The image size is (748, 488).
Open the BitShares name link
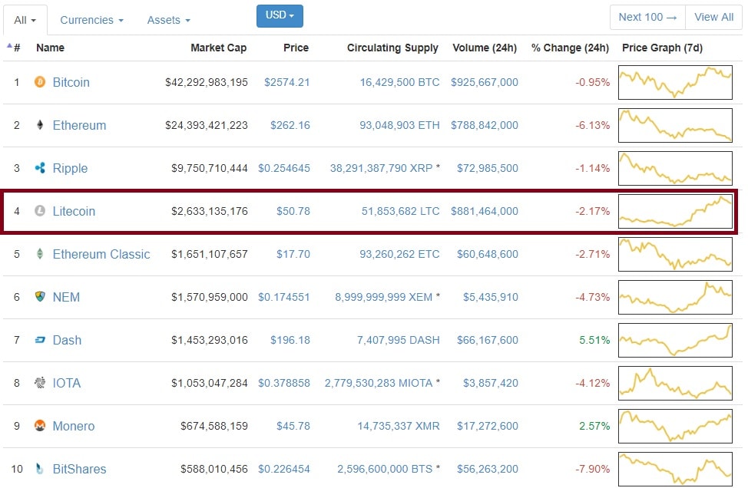79,469
